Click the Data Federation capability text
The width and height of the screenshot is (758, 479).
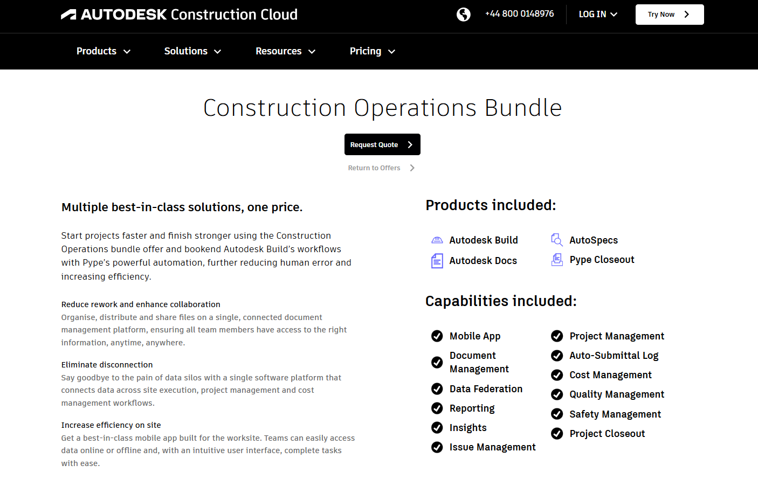click(x=486, y=389)
